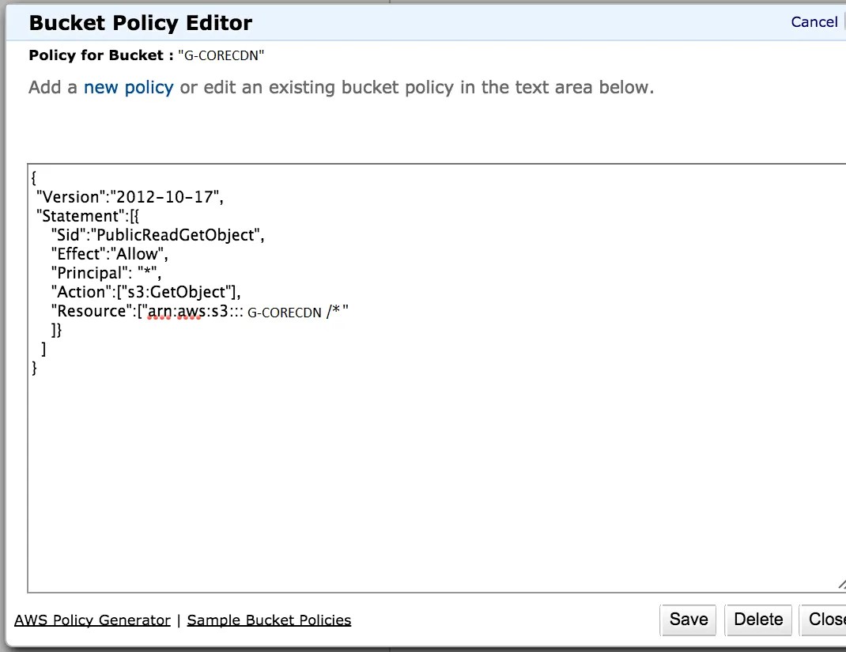Click the Cancel link
846x652 pixels.
(x=814, y=21)
